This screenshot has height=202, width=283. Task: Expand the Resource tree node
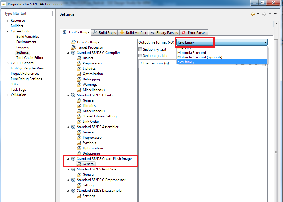point(7,21)
